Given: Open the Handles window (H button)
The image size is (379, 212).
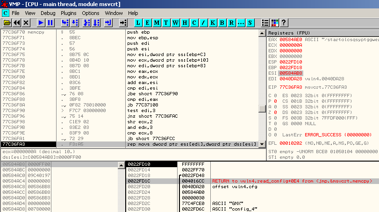Looking at the screenshot, I should click(x=185, y=22).
